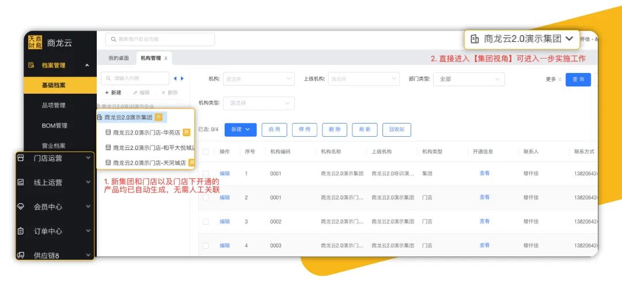622x285 pixels.
Task: Click the store icon before 天河城店 node
Action: [x=108, y=162]
